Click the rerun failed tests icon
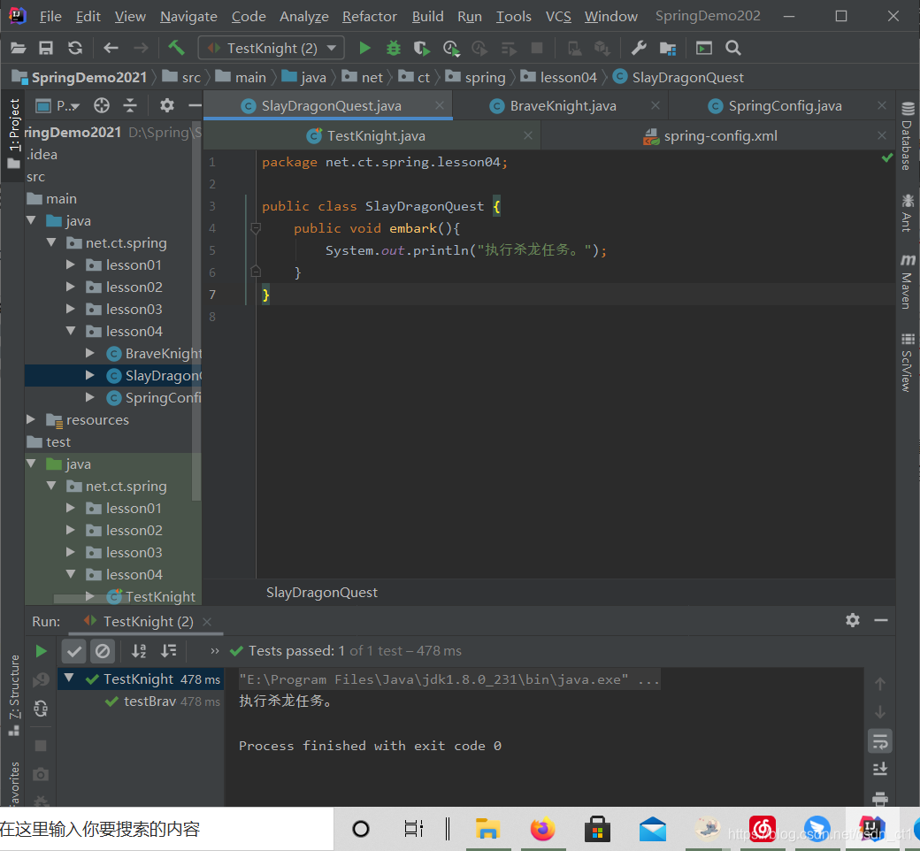Screen dimensions: 920x851 click(x=41, y=680)
